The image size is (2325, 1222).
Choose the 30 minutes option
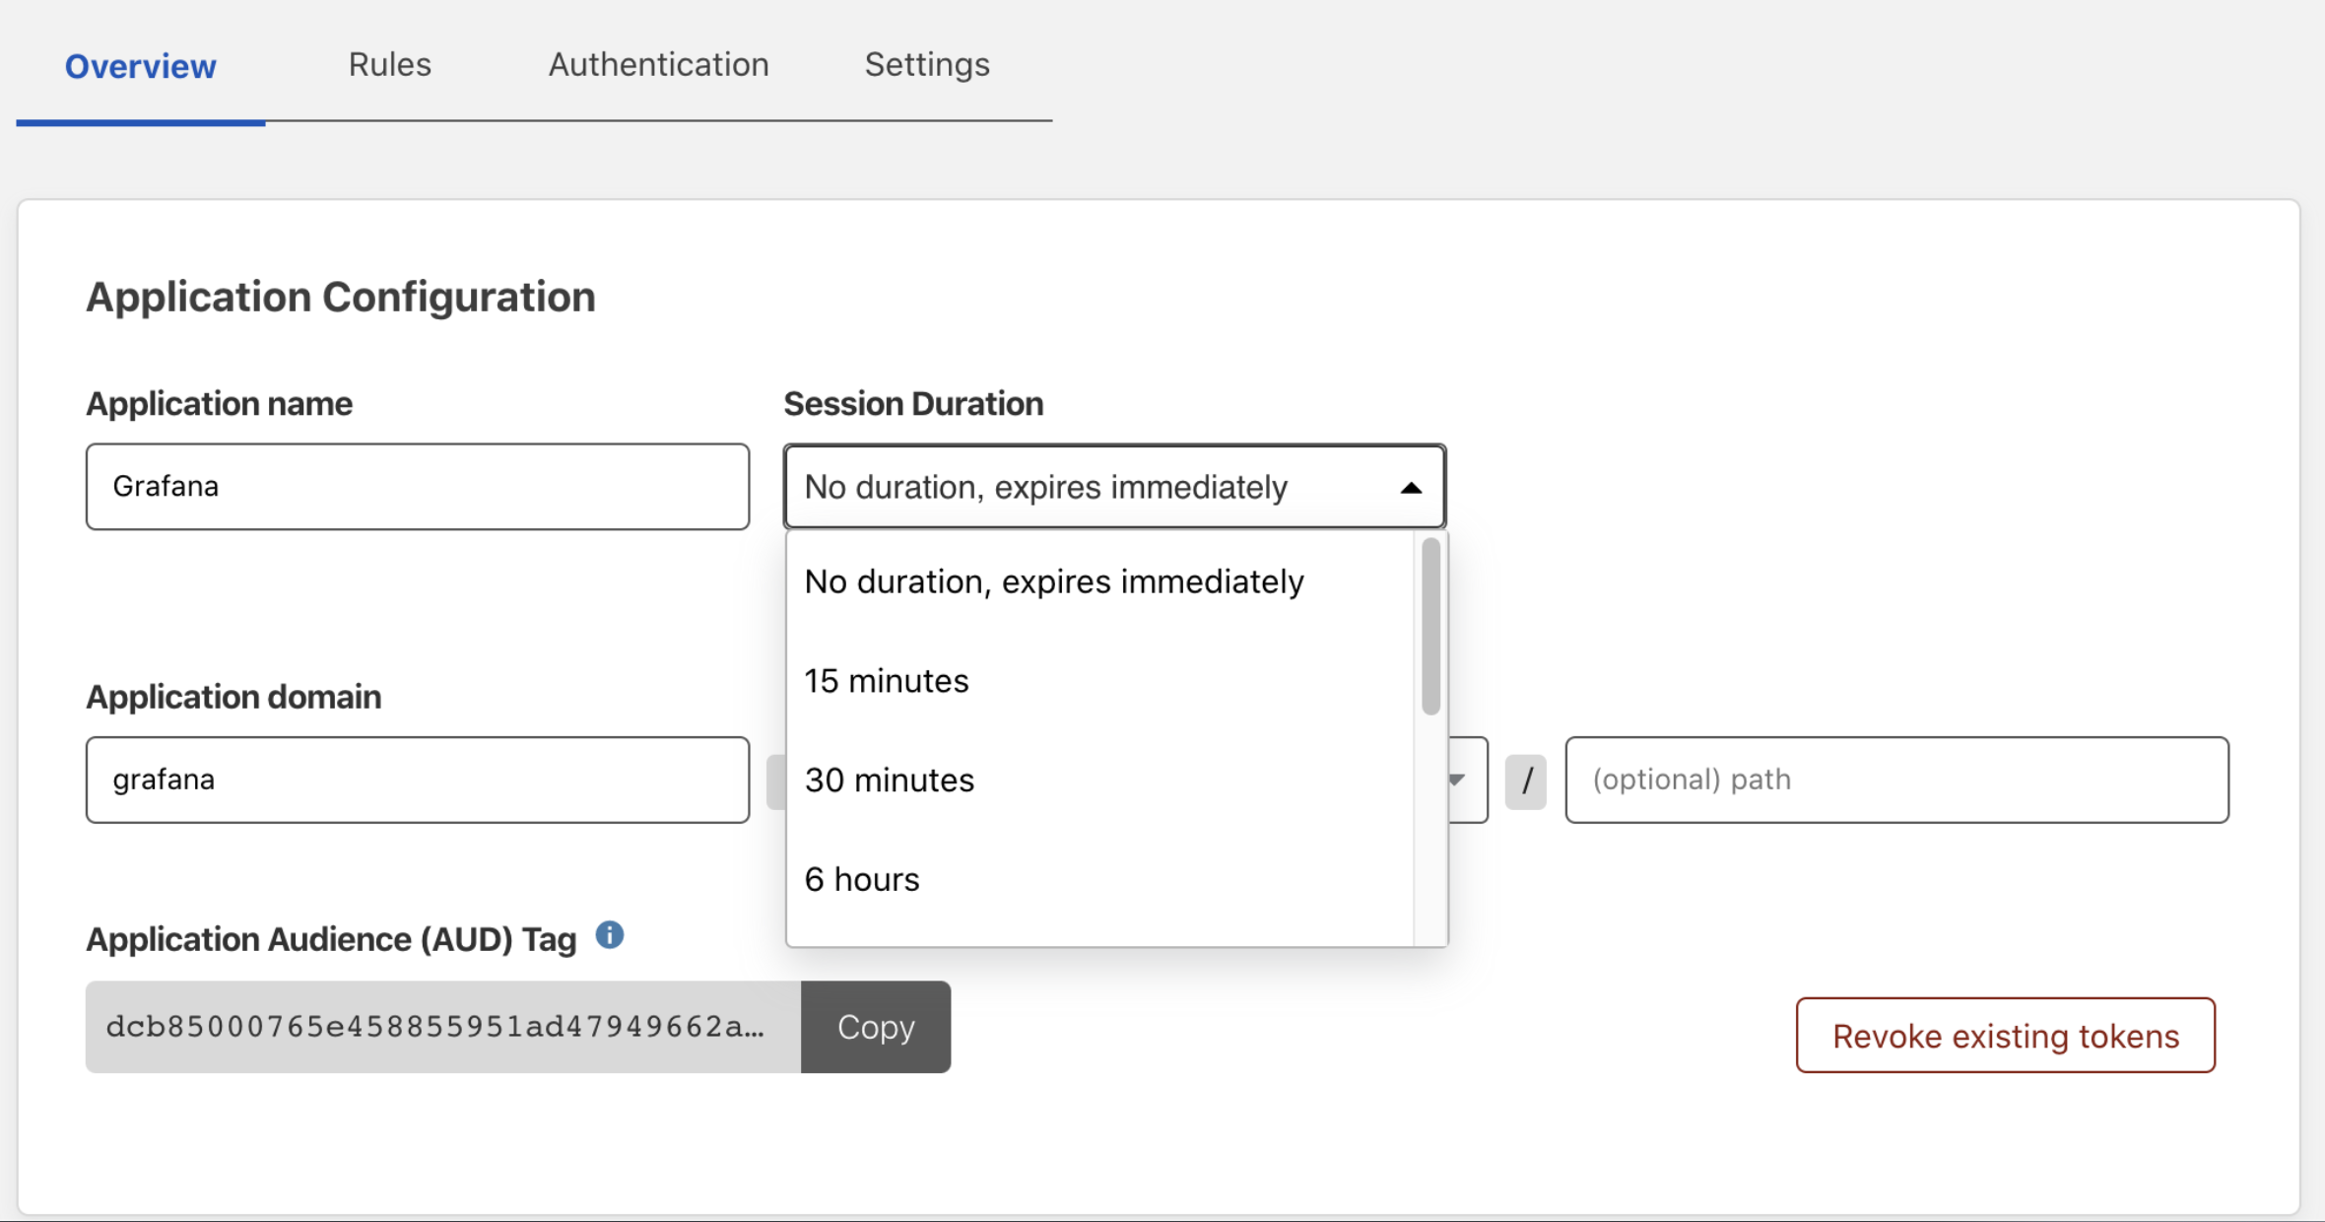[1099, 781]
